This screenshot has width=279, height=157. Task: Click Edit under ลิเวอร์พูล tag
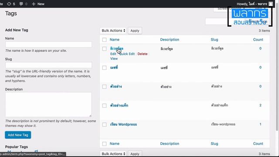(x=113, y=54)
